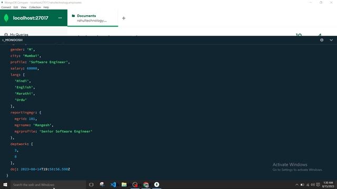This screenshot has width=337, height=189.
Task: Click the 'Marathi' entry in lang array
Action: point(24,93)
